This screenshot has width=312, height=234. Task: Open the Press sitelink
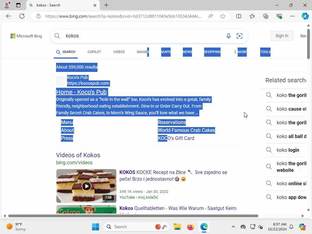point(67,138)
